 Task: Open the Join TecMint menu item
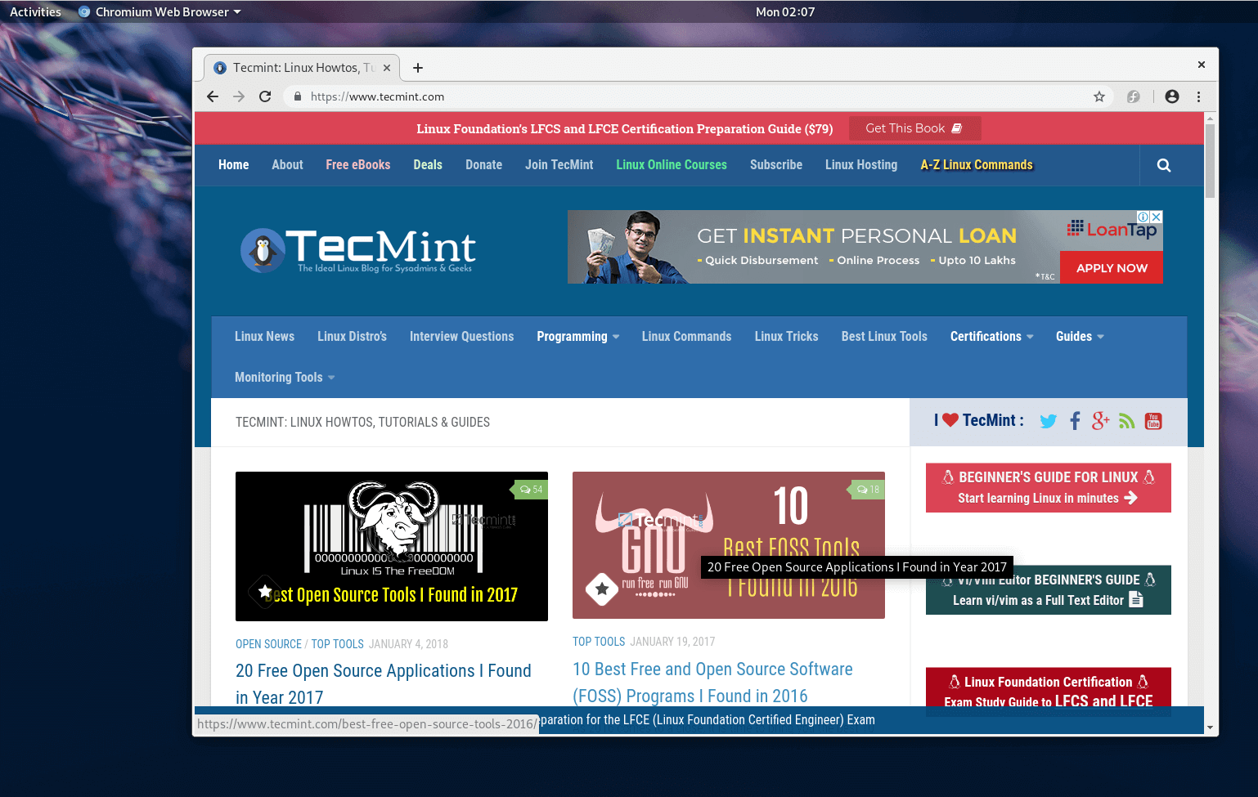click(559, 165)
